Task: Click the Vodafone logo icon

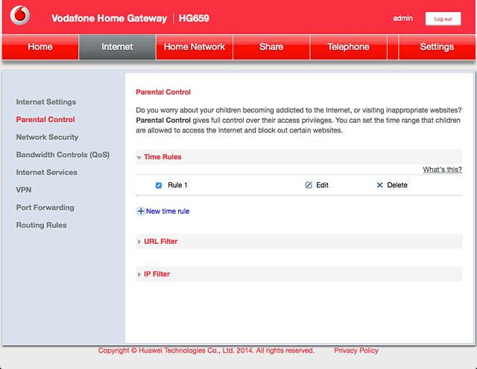Action: (20, 15)
